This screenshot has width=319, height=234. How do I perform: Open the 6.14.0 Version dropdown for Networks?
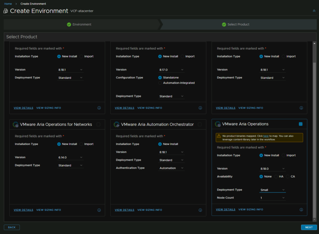click(x=70, y=158)
